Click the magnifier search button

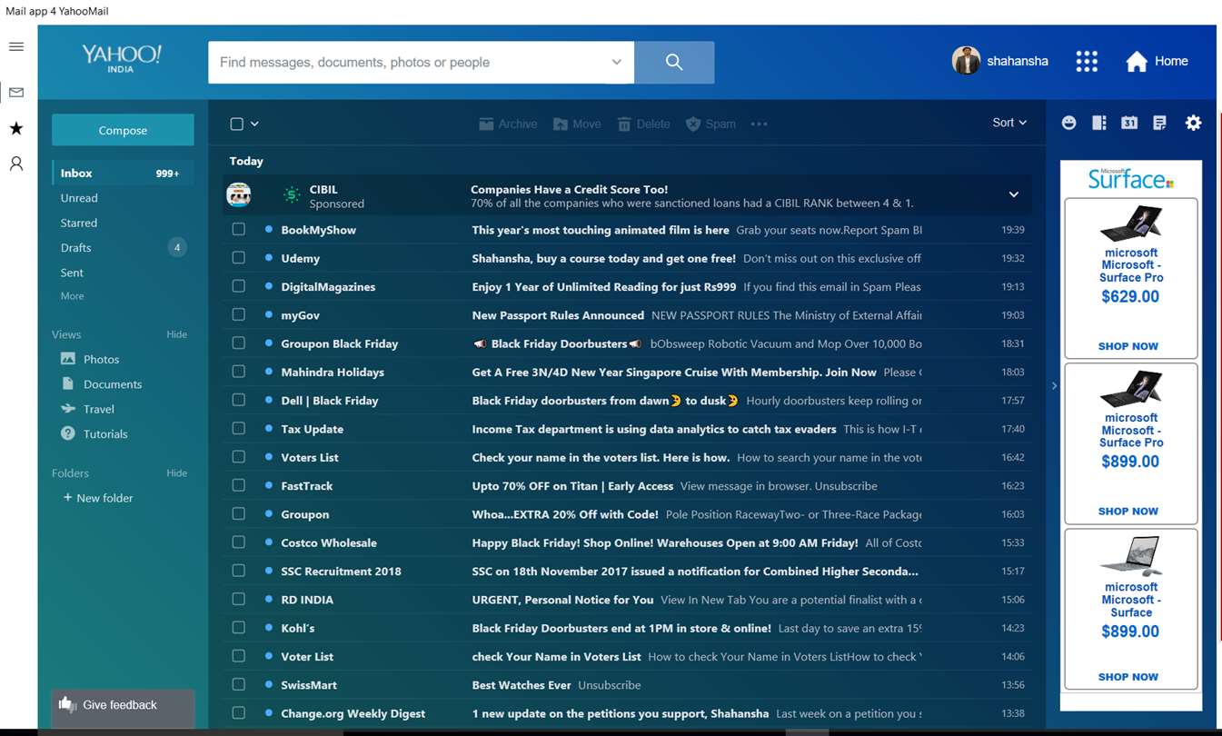(x=674, y=62)
